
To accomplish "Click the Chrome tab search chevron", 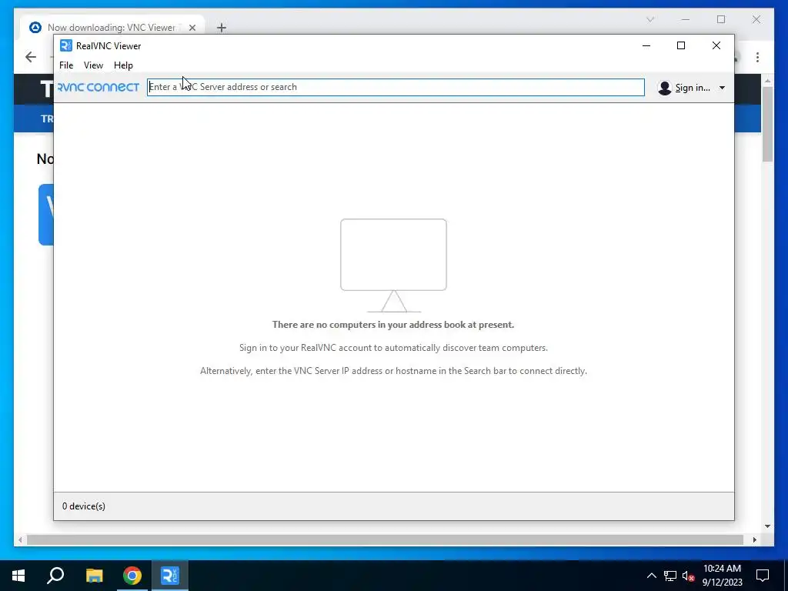I will click(x=650, y=19).
